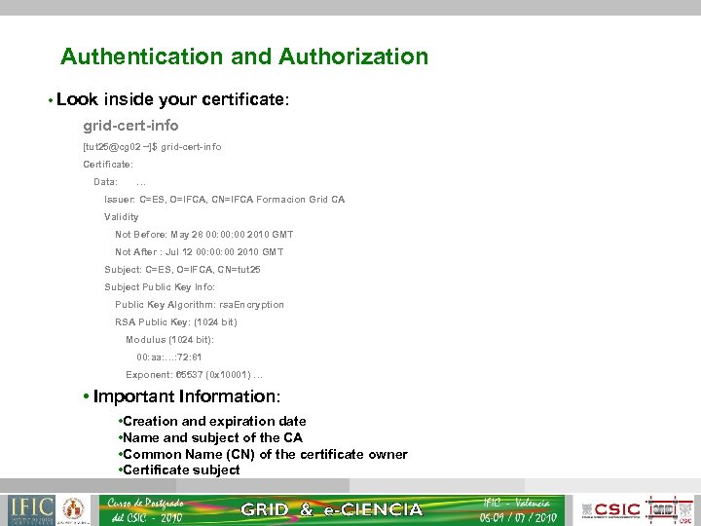Select 'Name and subject of the CA' bullet
The width and height of the screenshot is (701, 526).
213,437
